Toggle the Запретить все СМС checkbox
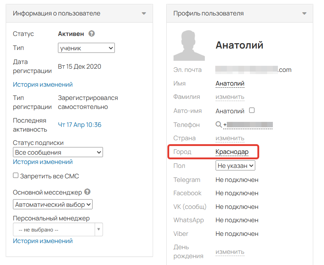Screen dimensions: 324x265 coord(16,176)
